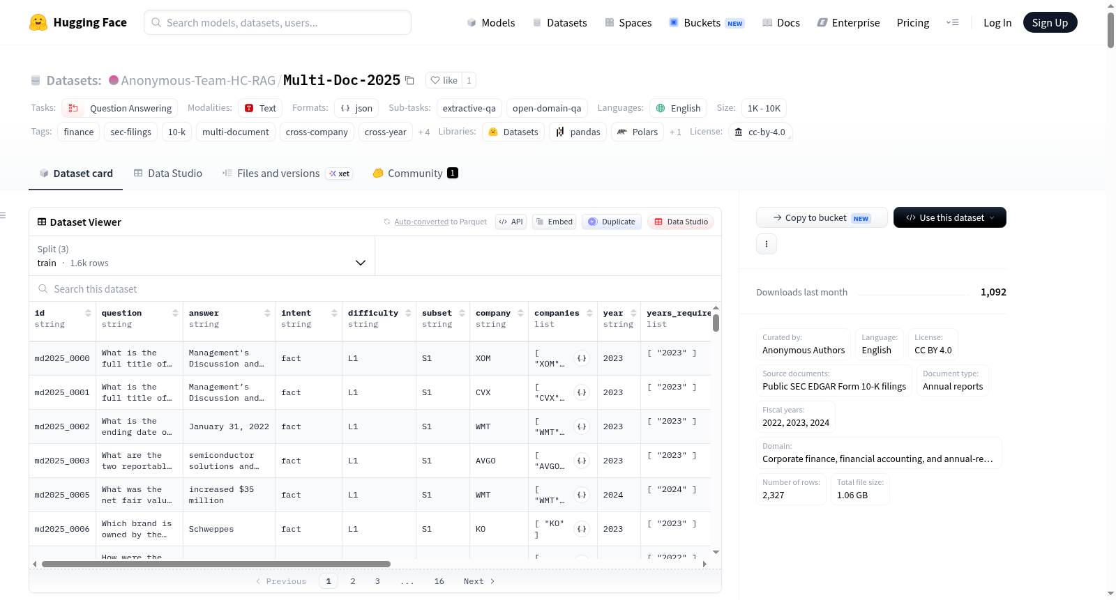Open the Anonymous-Team-HC-RAG profile link
1116x600 pixels.
(x=198, y=80)
